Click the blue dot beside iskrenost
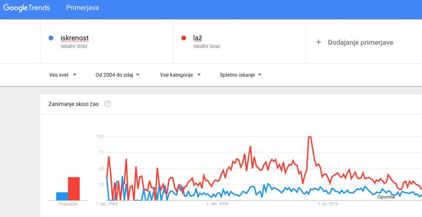Viewport: 422px width, 217px height. (x=51, y=38)
